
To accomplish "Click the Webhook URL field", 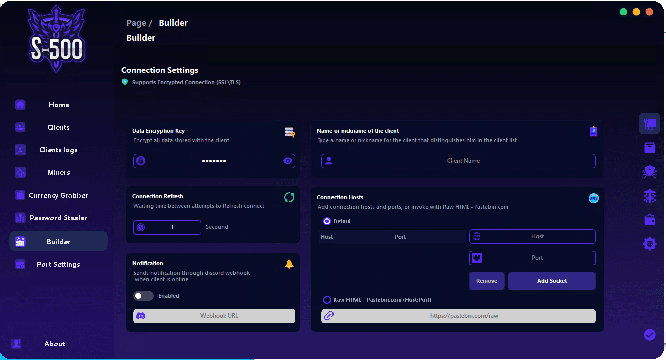I will [219, 316].
